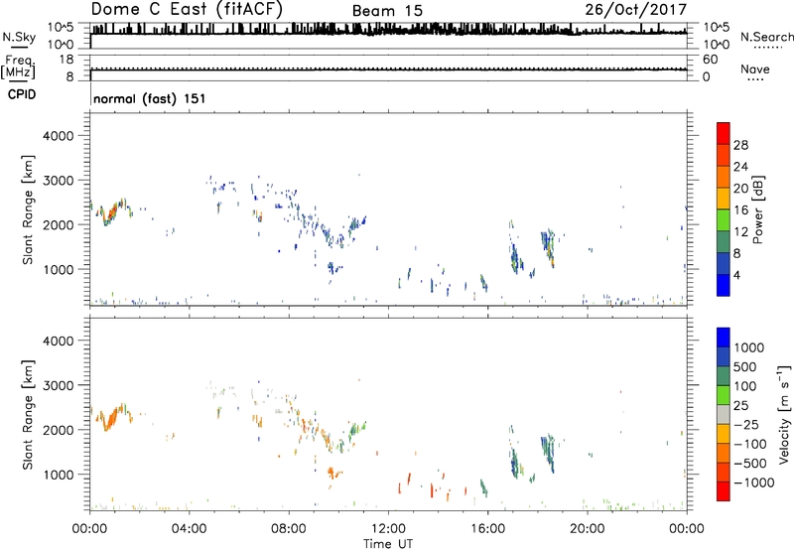Click the '16:00' time axis label
The width and height of the screenshot is (794, 550).
[487, 529]
